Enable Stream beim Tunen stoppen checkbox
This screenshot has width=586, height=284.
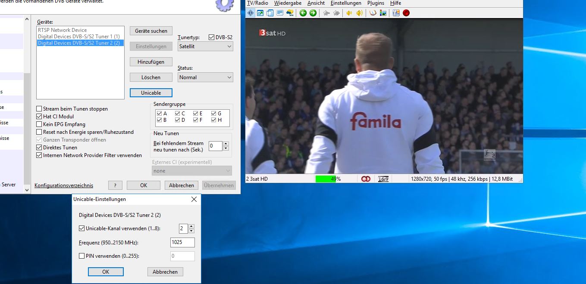[39, 109]
